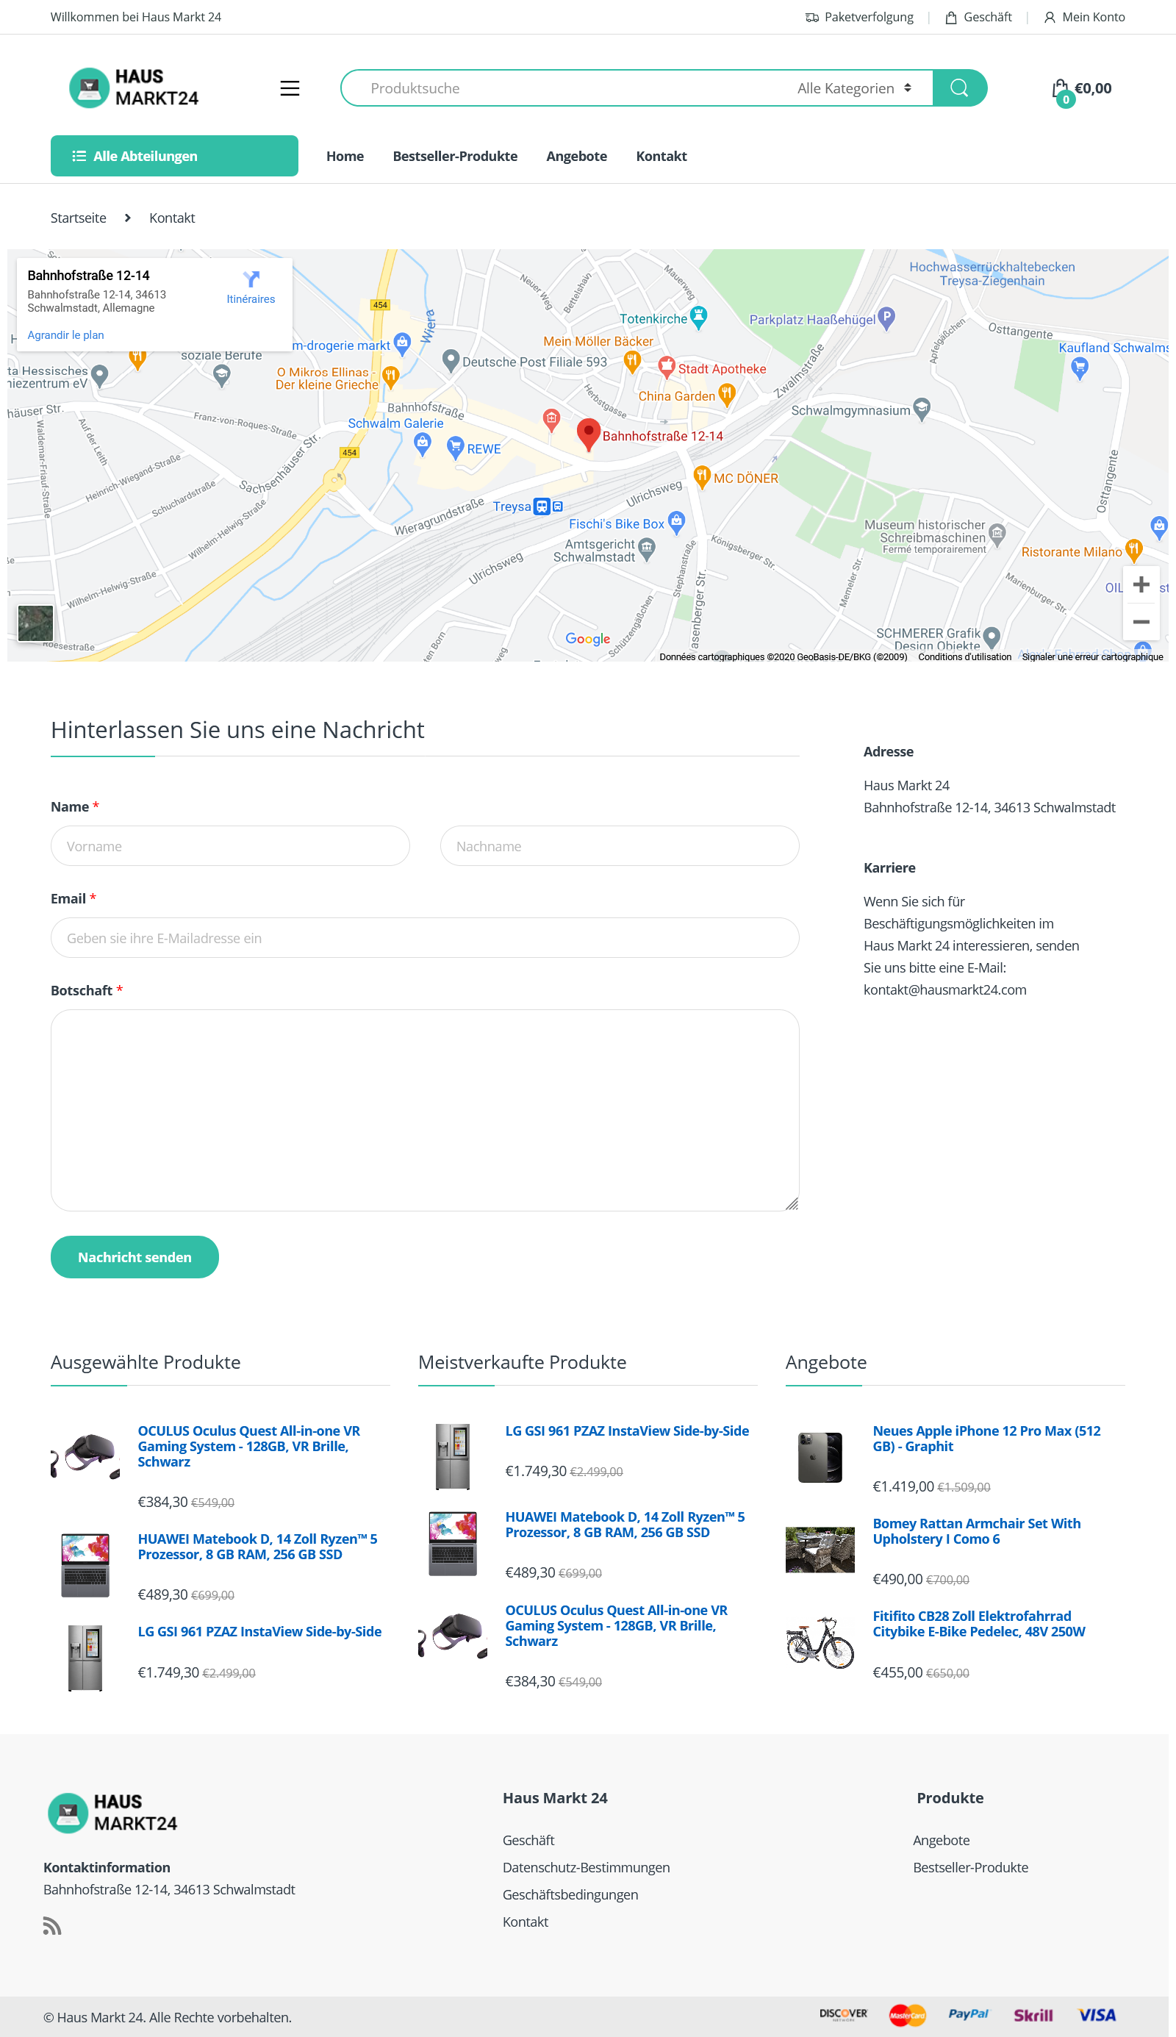Open footer Datenschutz-Bestimmungen link

tap(587, 1866)
